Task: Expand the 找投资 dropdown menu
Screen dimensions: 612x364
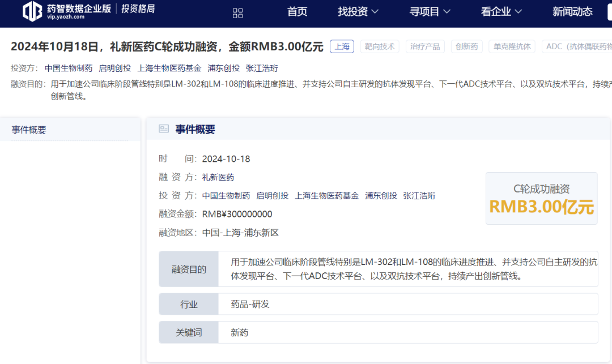Action: (x=358, y=12)
